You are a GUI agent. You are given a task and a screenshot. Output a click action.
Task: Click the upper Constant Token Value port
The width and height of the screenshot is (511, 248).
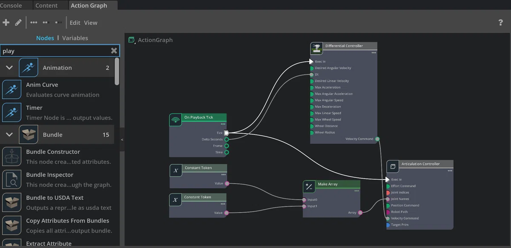[227, 183]
